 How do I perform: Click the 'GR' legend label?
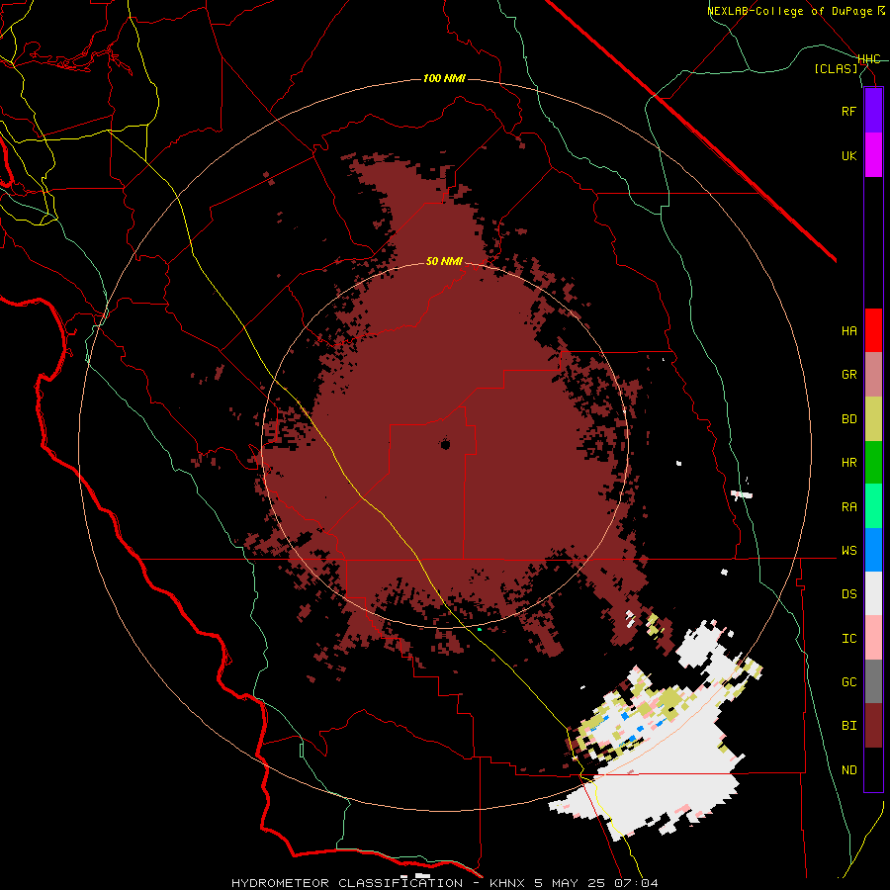pos(848,375)
